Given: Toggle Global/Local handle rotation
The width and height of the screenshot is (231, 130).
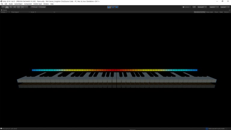Looking at the screenshot, I should [42, 7].
